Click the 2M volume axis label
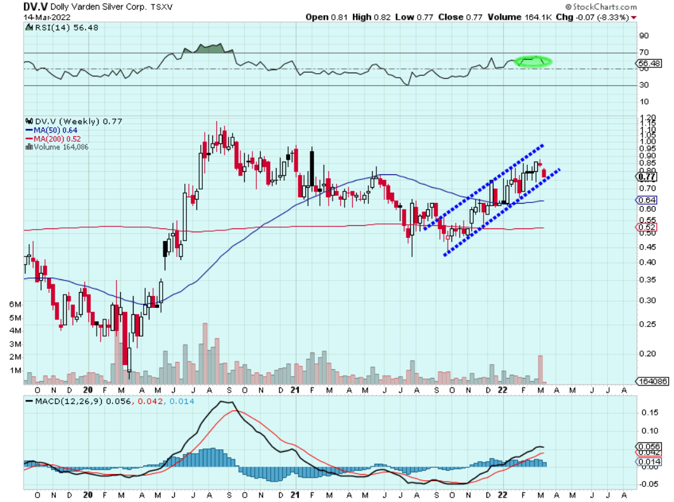Screen dimensions: 674x502 [15, 357]
